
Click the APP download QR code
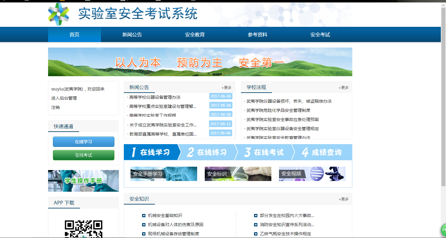pos(83,229)
